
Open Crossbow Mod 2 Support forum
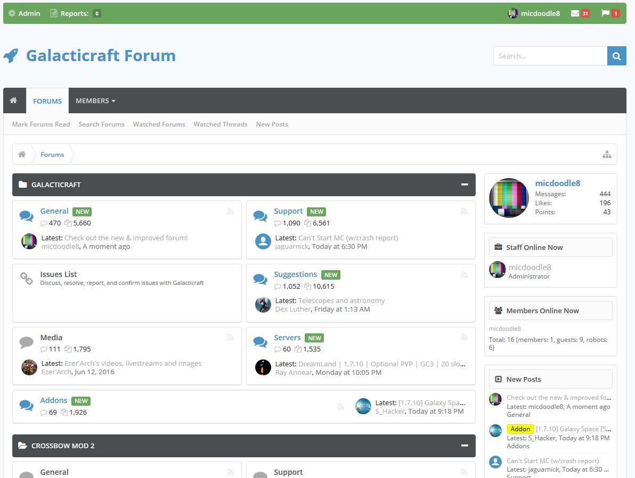tap(288, 472)
